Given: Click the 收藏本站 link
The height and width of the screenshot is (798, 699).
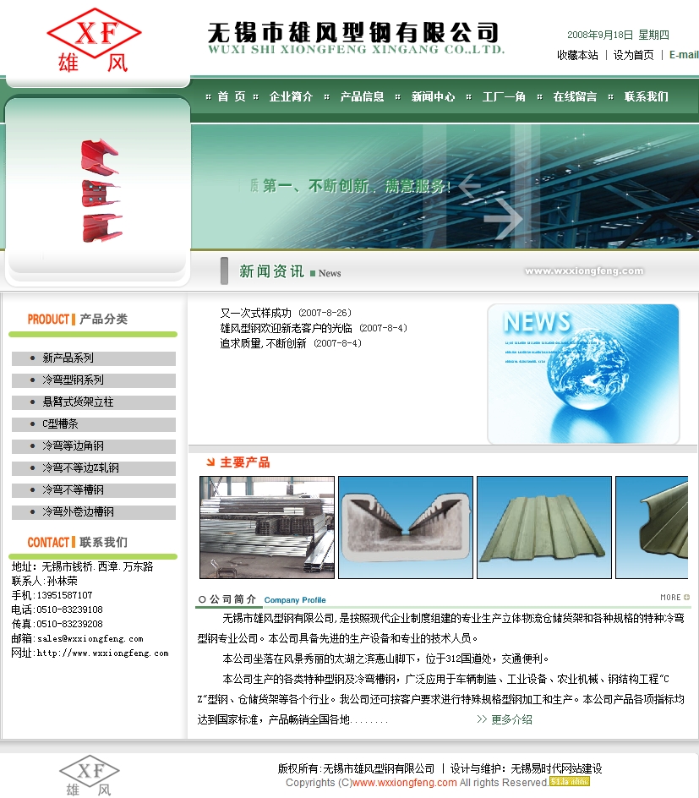Looking at the screenshot, I should [x=577, y=55].
